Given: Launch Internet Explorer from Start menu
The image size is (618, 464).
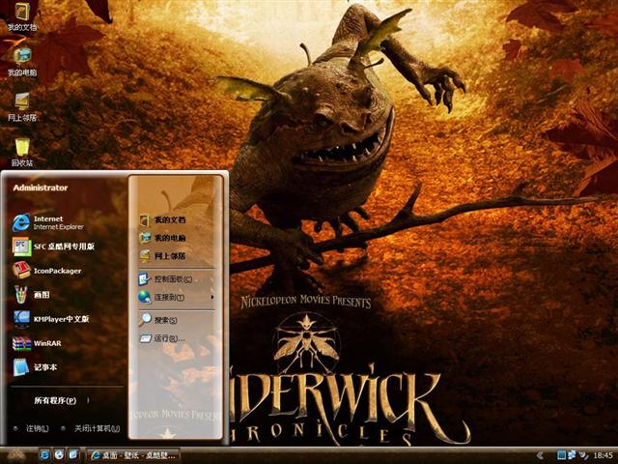Looking at the screenshot, I should click(48, 223).
